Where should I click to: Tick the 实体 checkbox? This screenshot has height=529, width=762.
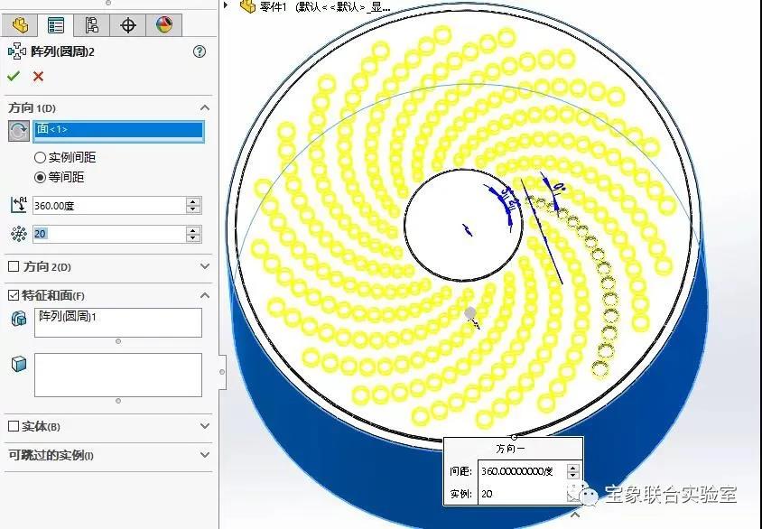14,427
